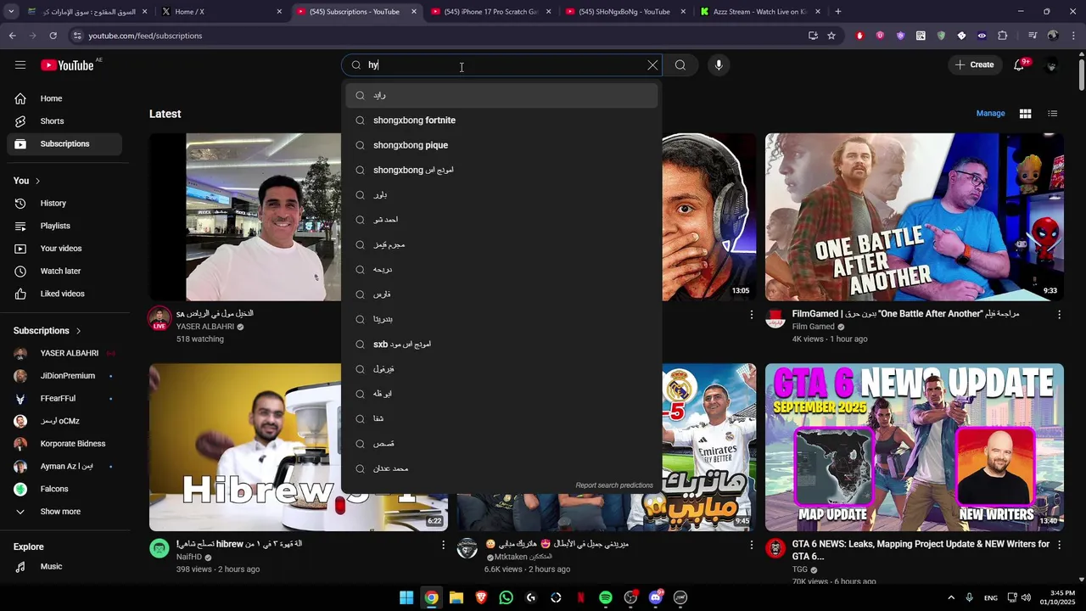Open Playlists in sidebar
The image size is (1086, 611).
(64, 226)
